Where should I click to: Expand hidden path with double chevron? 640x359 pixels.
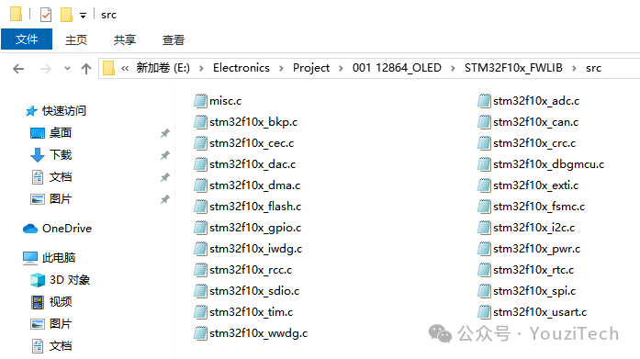point(125,68)
